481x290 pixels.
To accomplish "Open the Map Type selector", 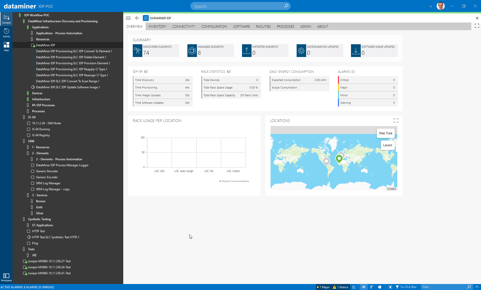I will (386, 133).
